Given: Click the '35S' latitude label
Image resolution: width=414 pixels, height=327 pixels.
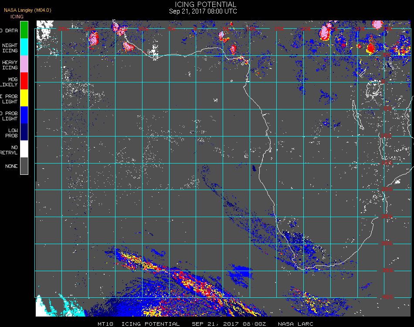Looking at the screenshot, I should point(387,270).
